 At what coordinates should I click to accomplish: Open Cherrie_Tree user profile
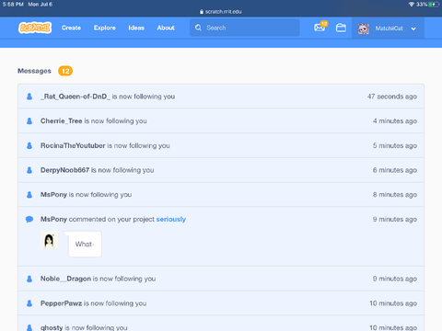pyautogui.click(x=62, y=121)
